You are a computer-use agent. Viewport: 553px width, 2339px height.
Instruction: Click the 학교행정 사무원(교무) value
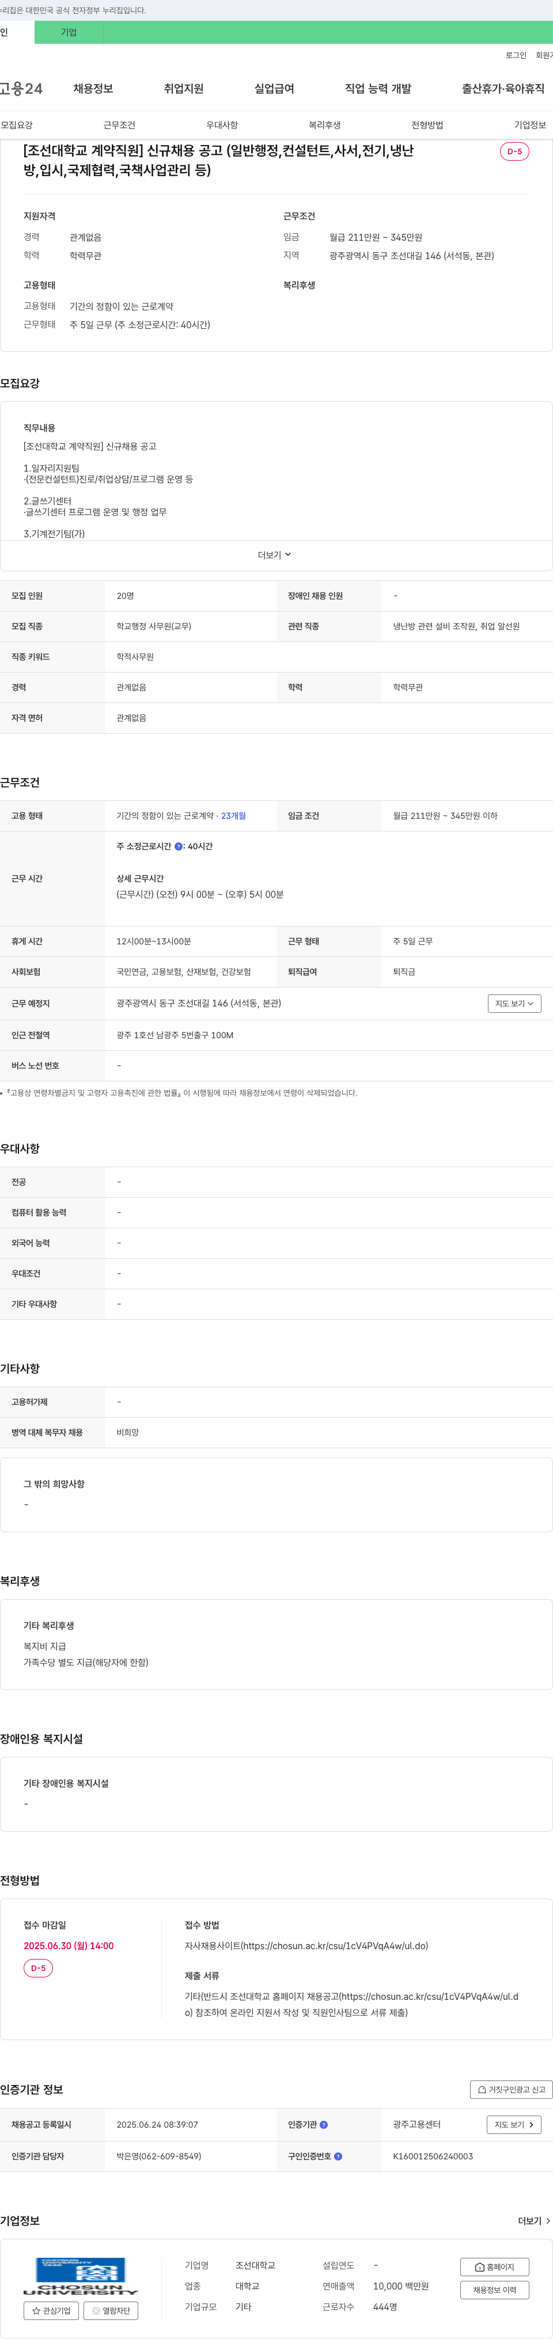[153, 626]
